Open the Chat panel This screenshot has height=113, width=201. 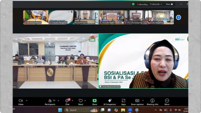(x=67, y=101)
